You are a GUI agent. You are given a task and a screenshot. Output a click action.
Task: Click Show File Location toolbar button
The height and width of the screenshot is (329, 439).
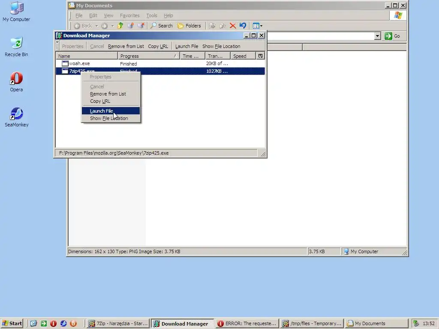pyautogui.click(x=221, y=46)
